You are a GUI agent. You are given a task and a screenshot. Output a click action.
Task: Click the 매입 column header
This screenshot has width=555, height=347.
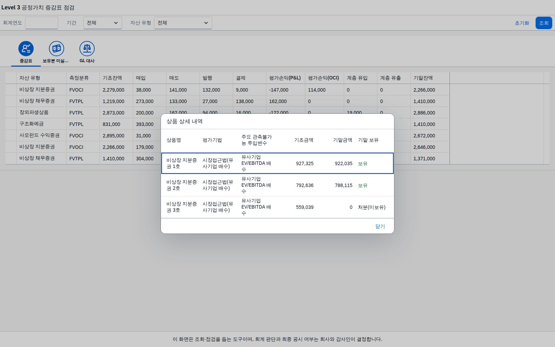tap(150, 78)
